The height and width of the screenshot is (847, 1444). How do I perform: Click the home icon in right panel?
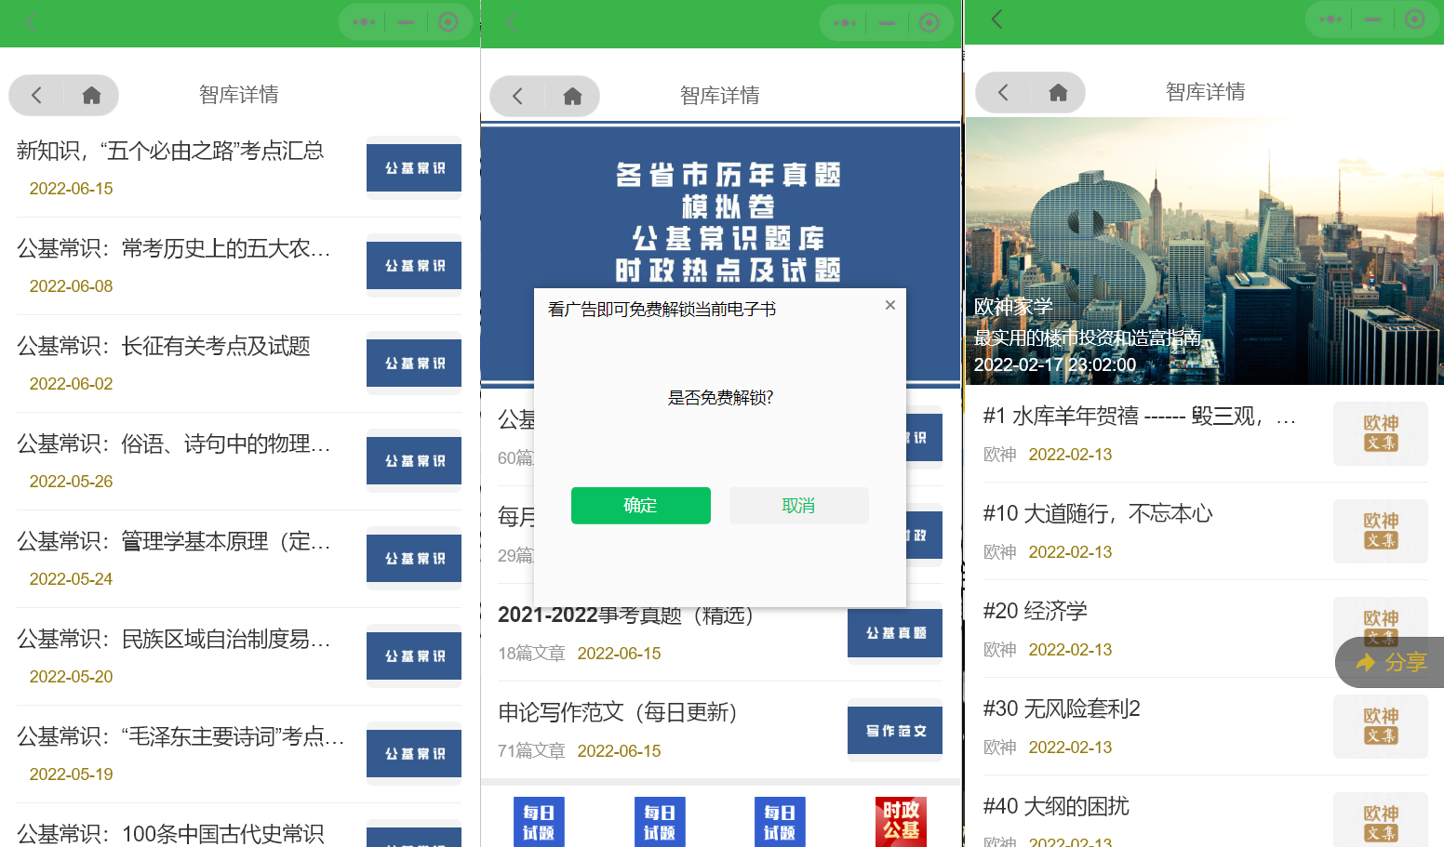click(1058, 92)
